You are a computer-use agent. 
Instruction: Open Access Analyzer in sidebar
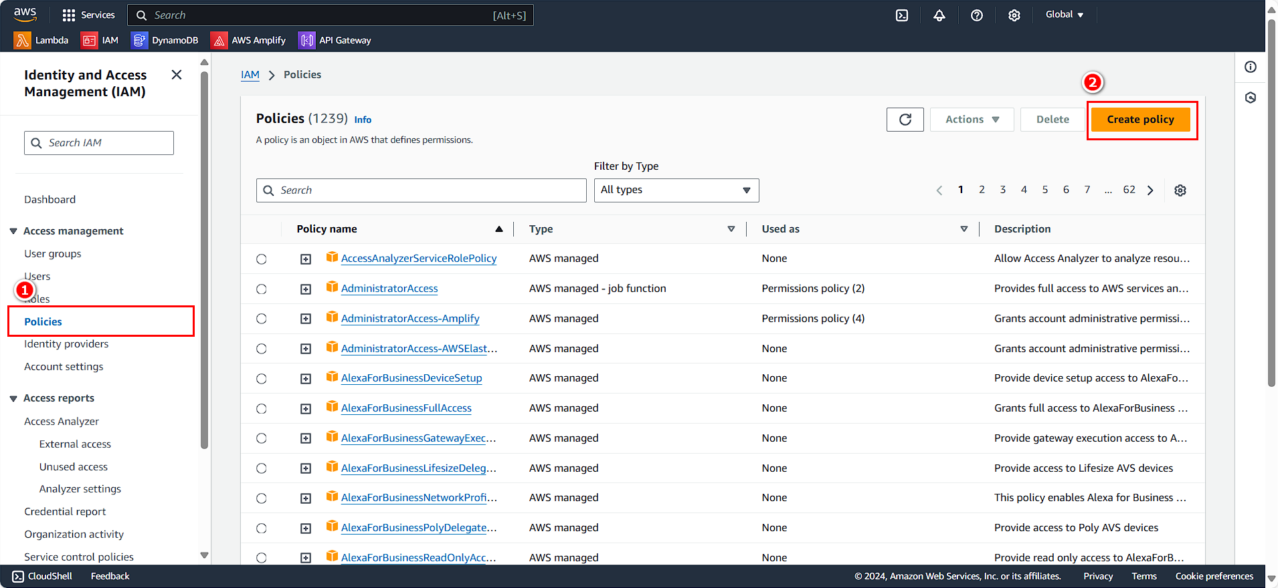[62, 422]
